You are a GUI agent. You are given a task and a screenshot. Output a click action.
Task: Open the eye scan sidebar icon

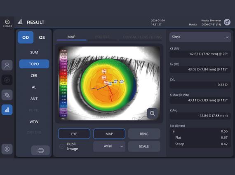[x=7, y=95]
